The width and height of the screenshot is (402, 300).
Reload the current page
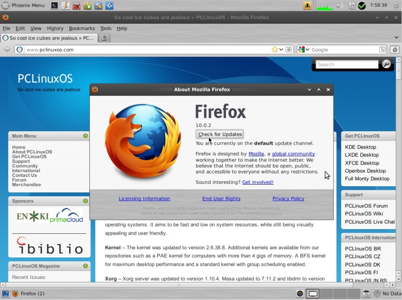click(289, 49)
